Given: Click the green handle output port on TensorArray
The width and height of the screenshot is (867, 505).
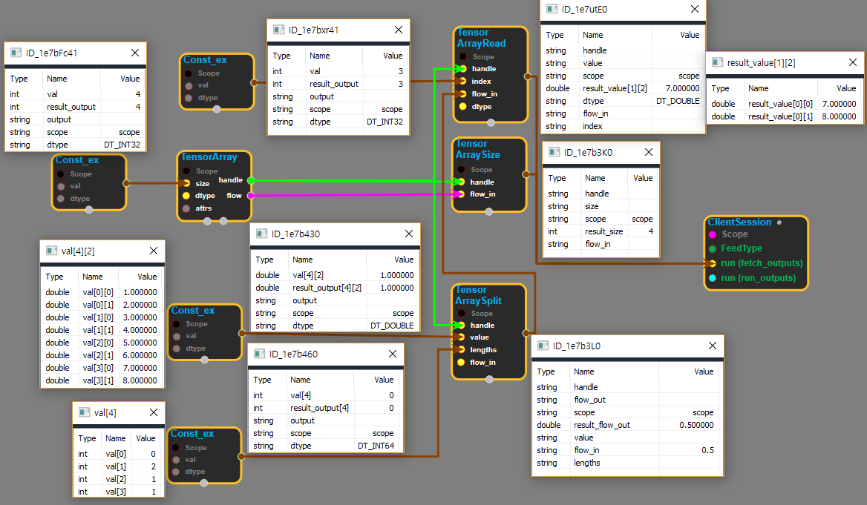Looking at the screenshot, I should pyautogui.click(x=250, y=180).
